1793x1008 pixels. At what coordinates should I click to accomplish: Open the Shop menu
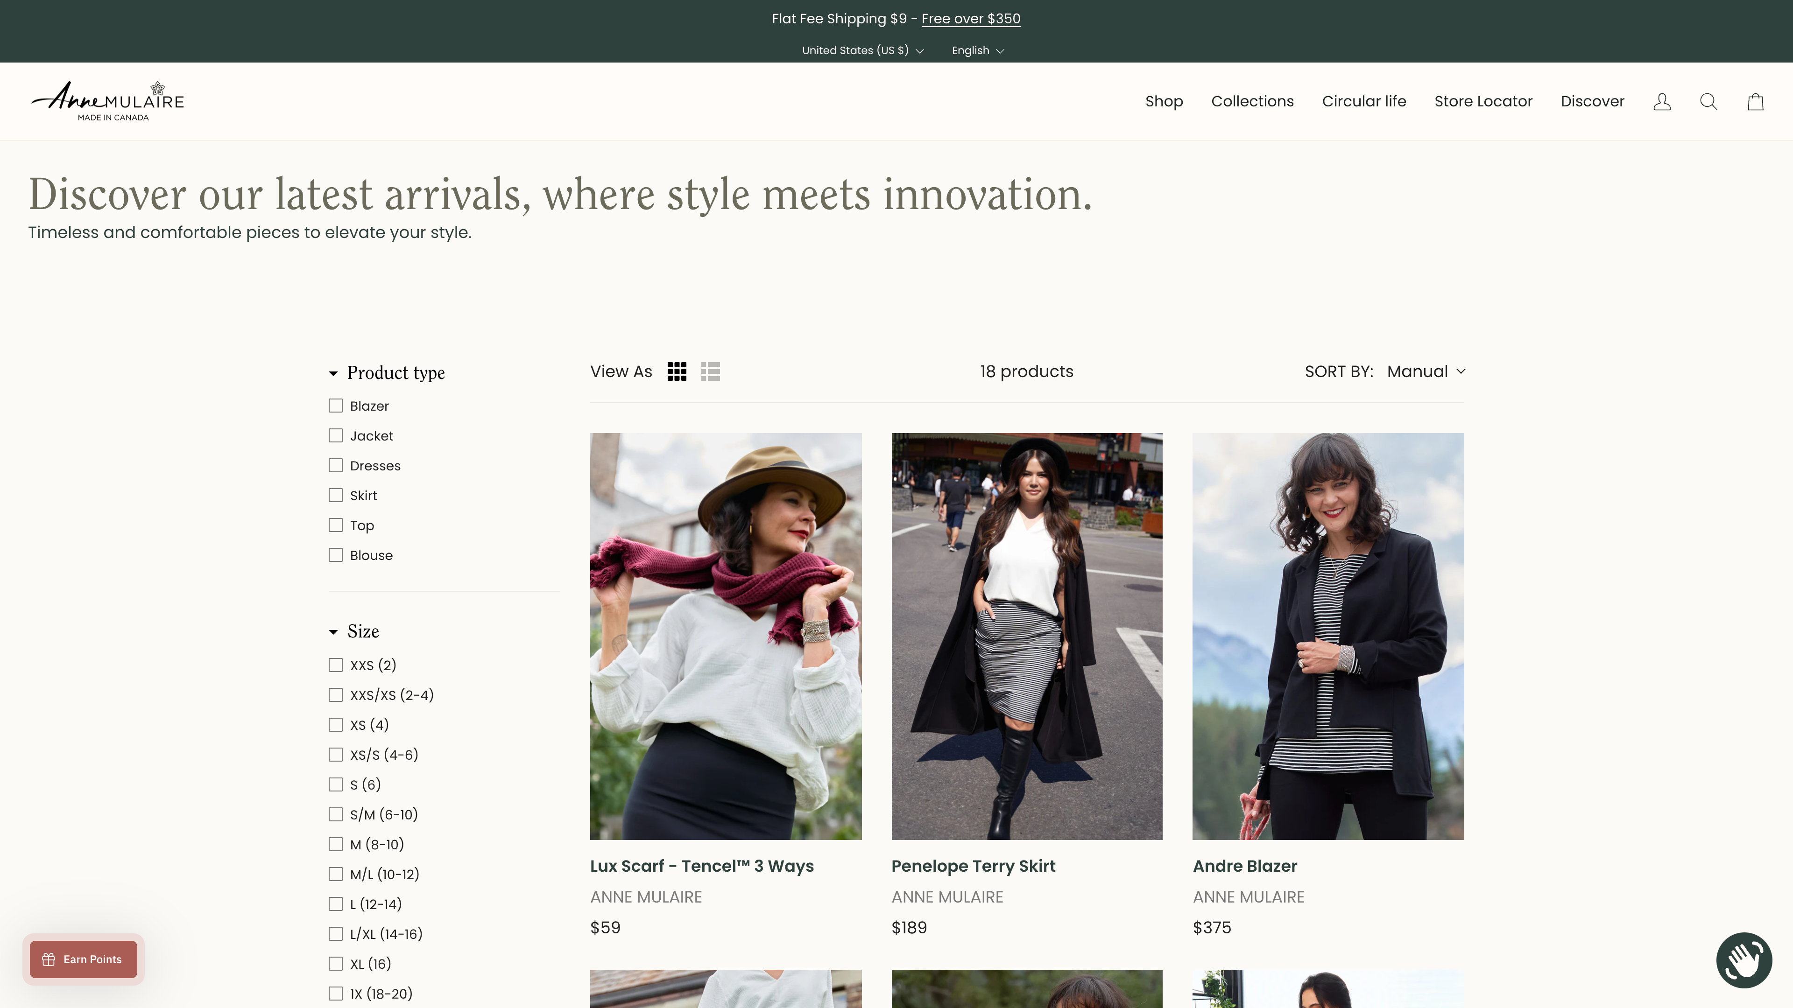pos(1164,102)
